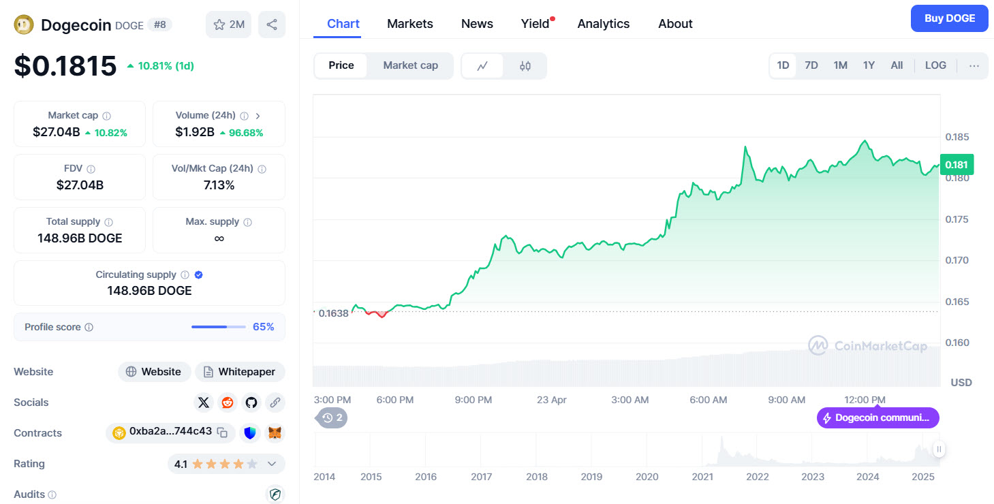Click the 7.13% Vol/Mkt Cap value
The image size is (994, 504).
pos(219,185)
